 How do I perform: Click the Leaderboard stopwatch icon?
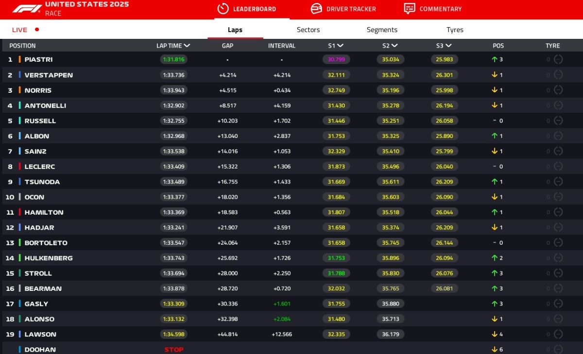pos(223,9)
